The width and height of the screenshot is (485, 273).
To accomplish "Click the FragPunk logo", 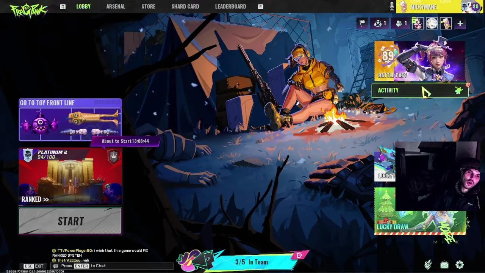I will [29, 11].
